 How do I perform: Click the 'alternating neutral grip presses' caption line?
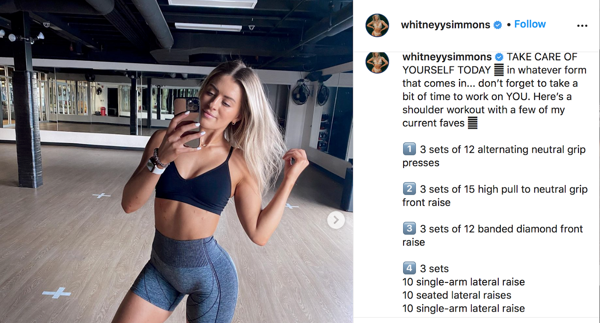click(x=494, y=156)
